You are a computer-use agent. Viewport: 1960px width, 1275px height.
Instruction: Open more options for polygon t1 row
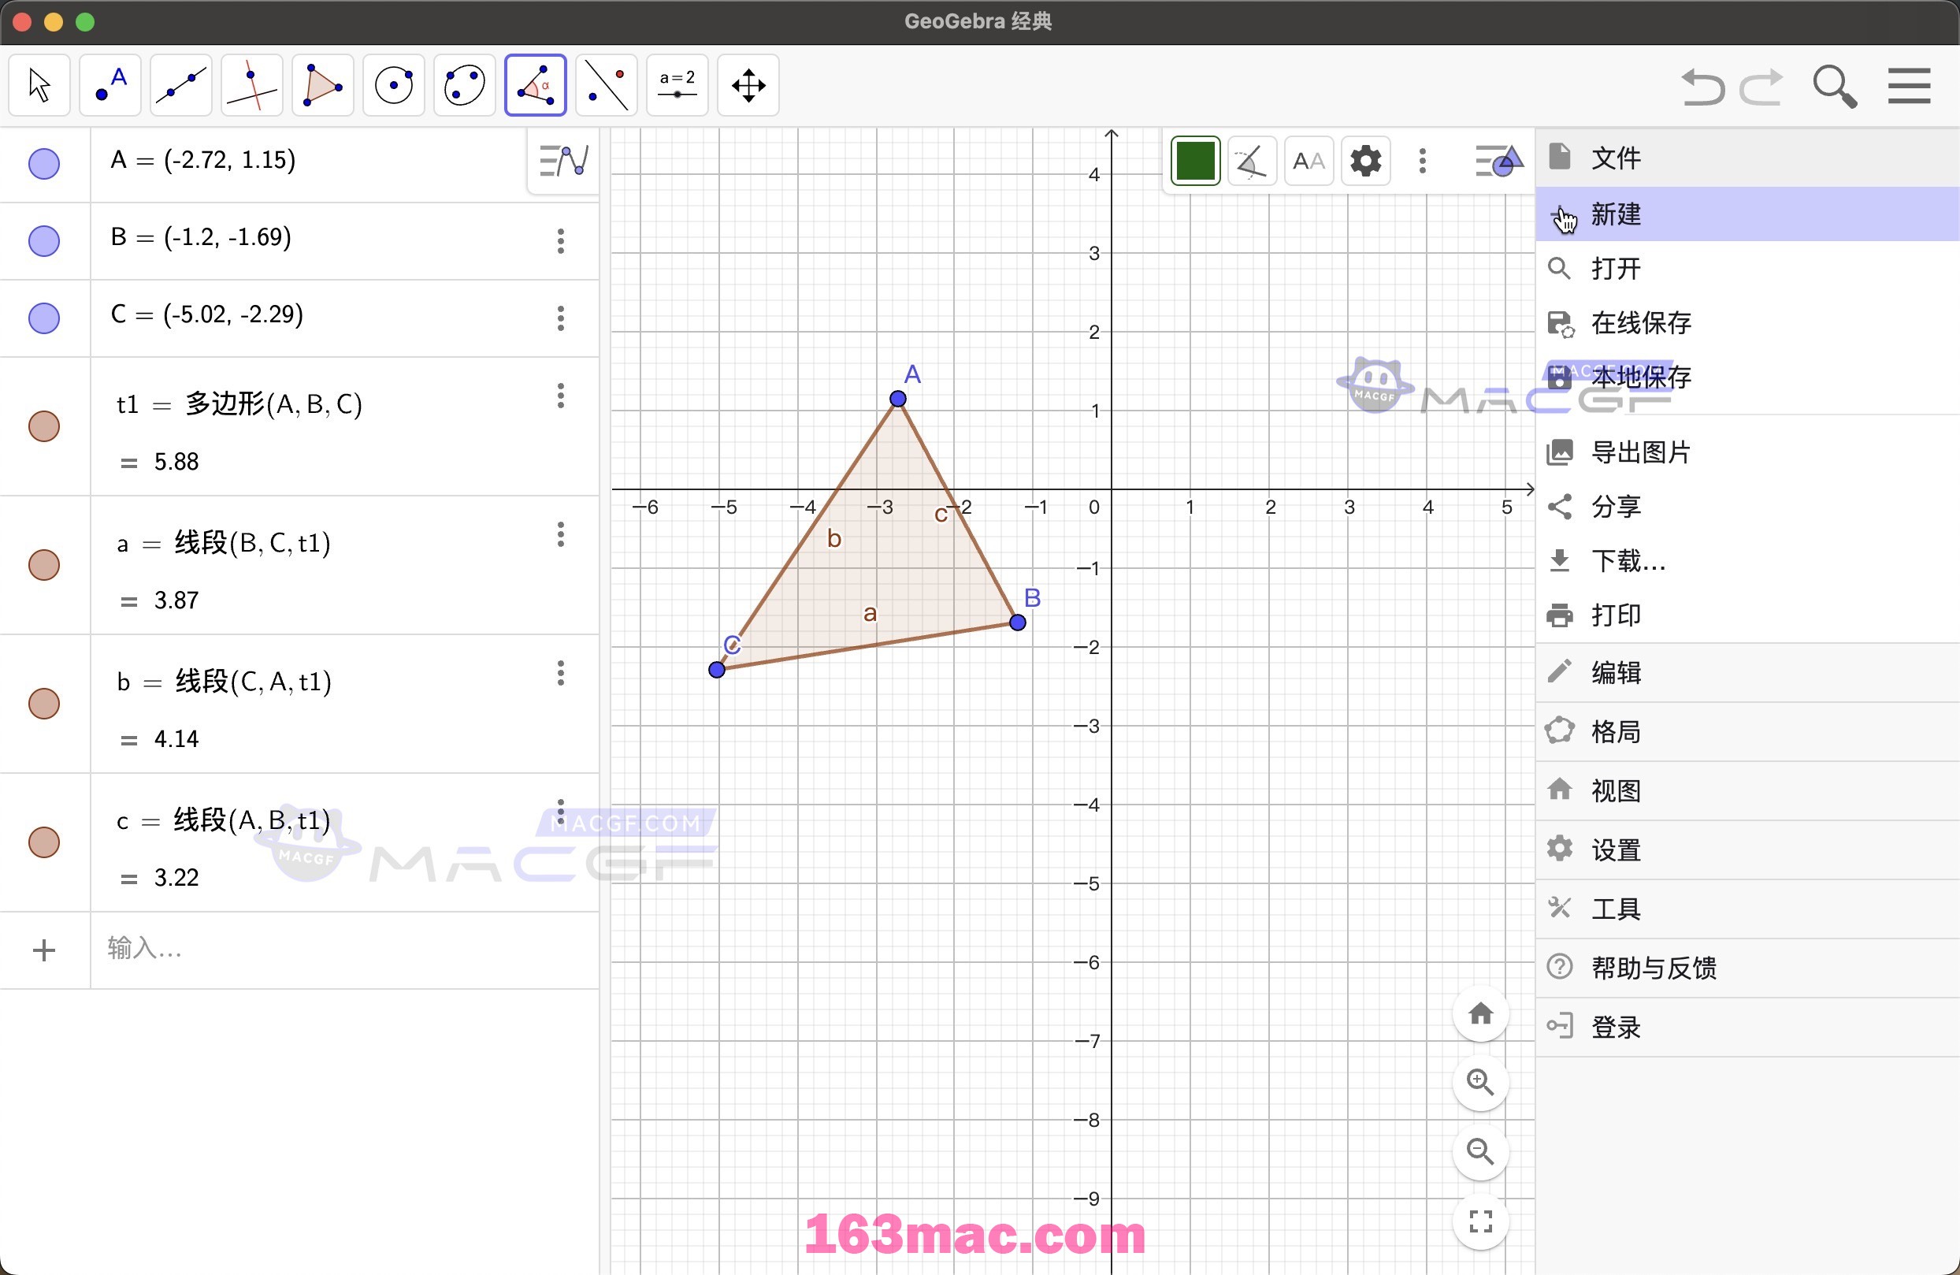pyautogui.click(x=561, y=396)
